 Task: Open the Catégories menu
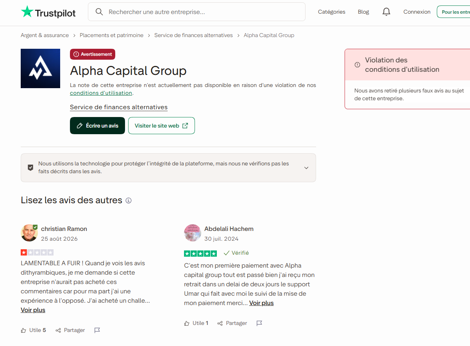(x=332, y=12)
